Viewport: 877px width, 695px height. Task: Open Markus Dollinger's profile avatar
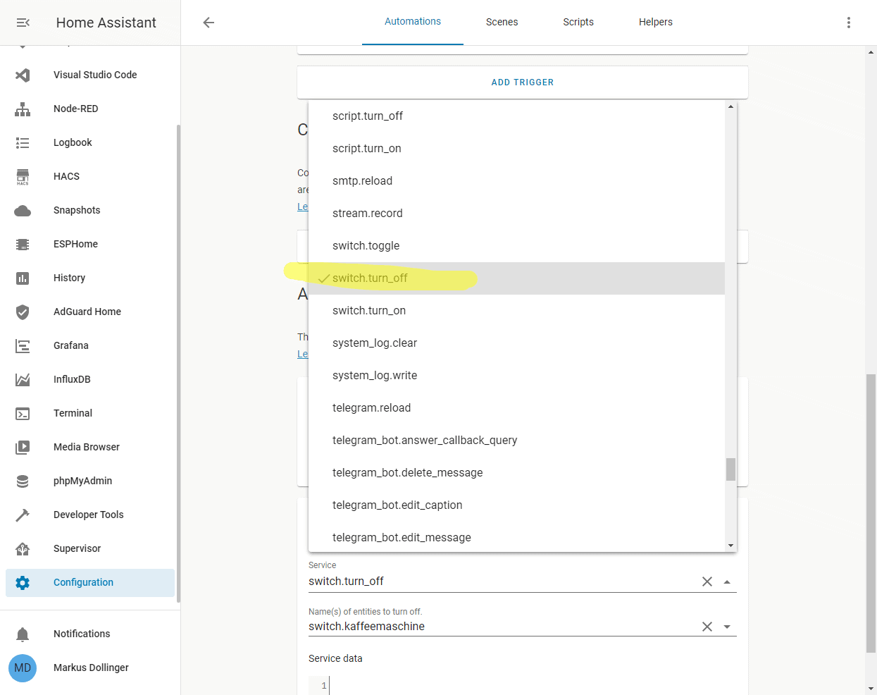[x=23, y=668]
